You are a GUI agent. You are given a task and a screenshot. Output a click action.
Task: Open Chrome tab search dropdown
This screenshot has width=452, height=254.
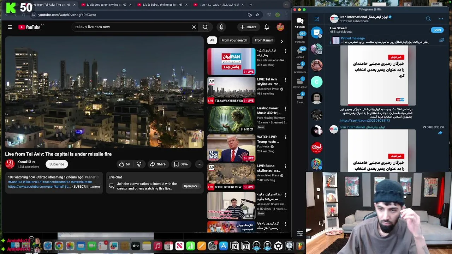(x=286, y=5)
